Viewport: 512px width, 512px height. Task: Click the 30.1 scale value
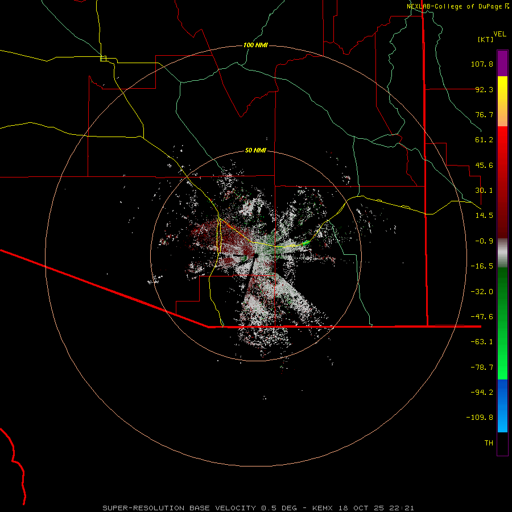[x=484, y=191]
